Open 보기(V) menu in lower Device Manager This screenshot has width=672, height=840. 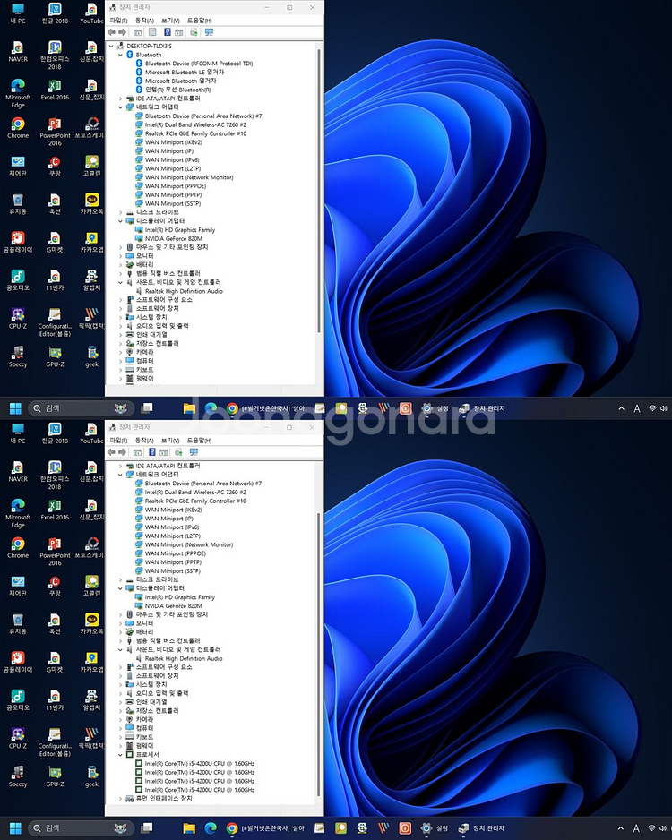(x=170, y=441)
